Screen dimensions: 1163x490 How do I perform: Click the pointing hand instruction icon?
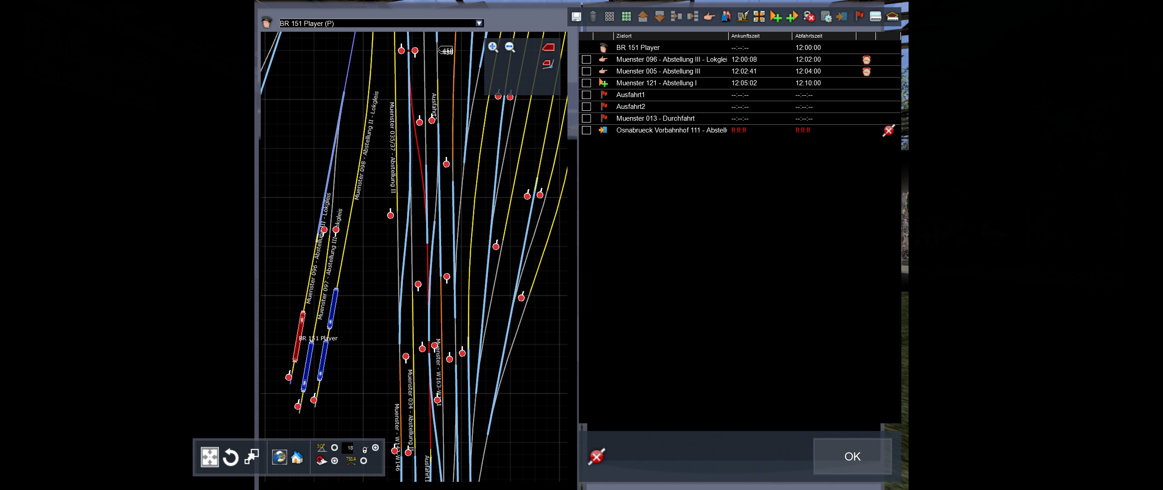(x=709, y=17)
